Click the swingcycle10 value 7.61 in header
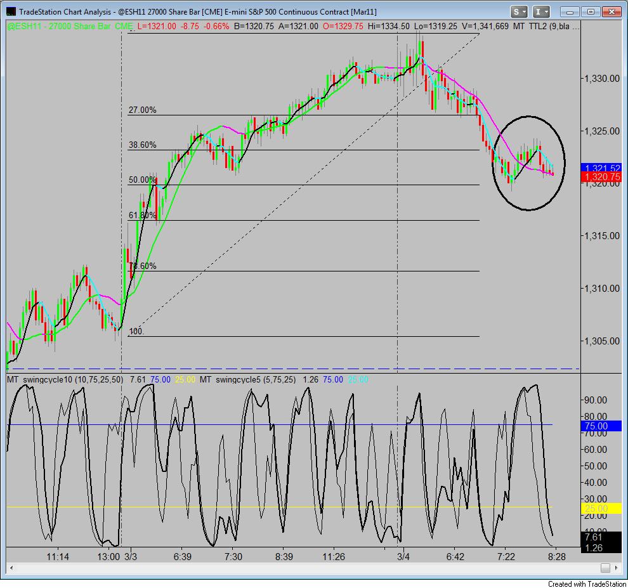The height and width of the screenshot is (588, 628). (138, 379)
